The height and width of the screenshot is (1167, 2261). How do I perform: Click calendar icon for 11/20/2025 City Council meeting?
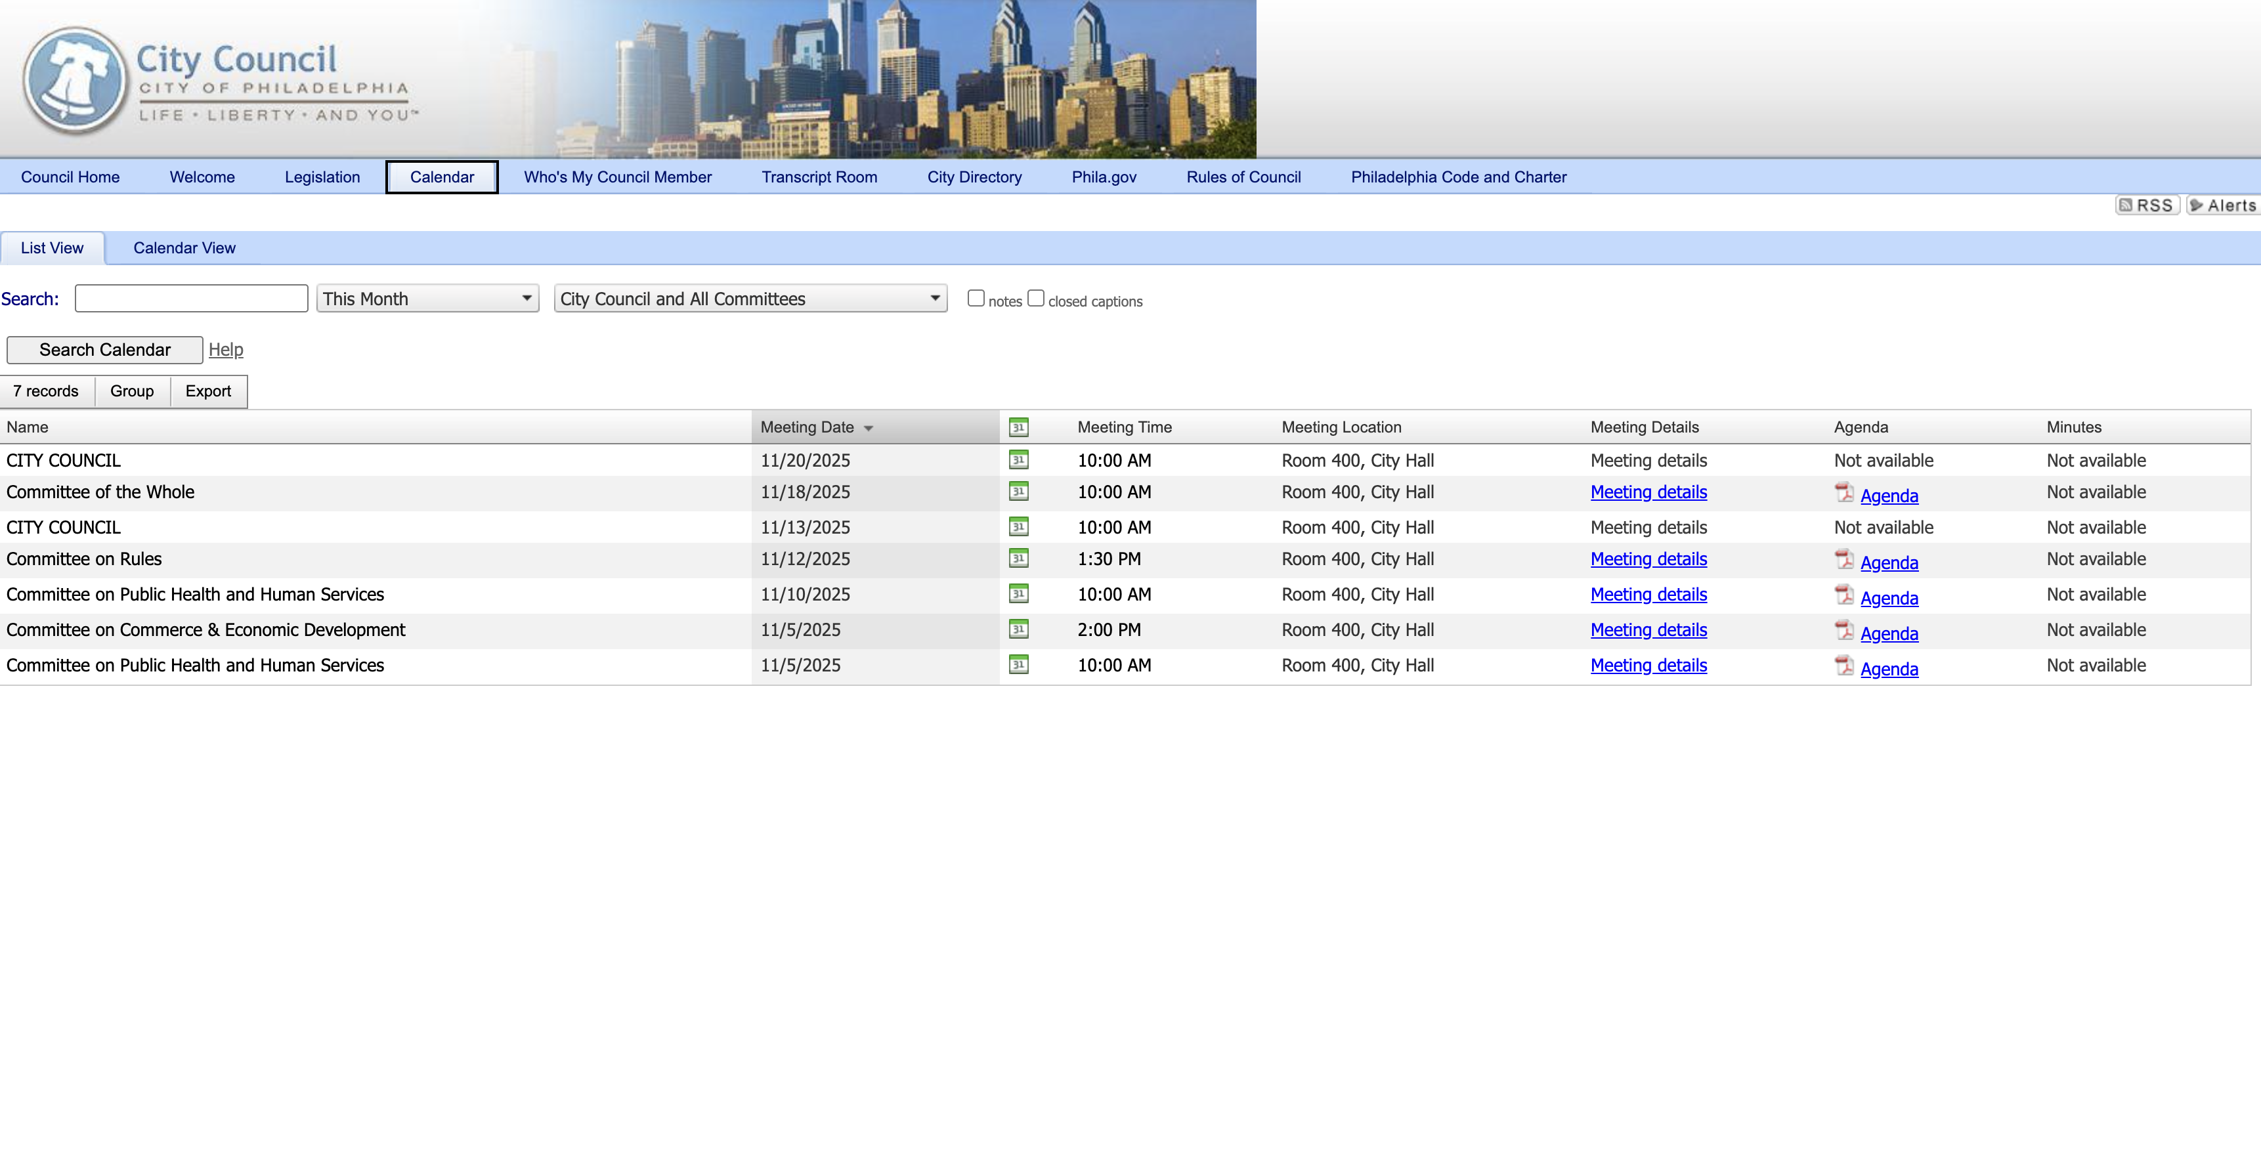coord(1018,460)
